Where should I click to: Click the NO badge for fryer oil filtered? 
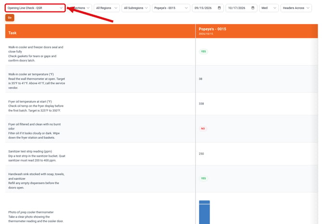coord(203,129)
